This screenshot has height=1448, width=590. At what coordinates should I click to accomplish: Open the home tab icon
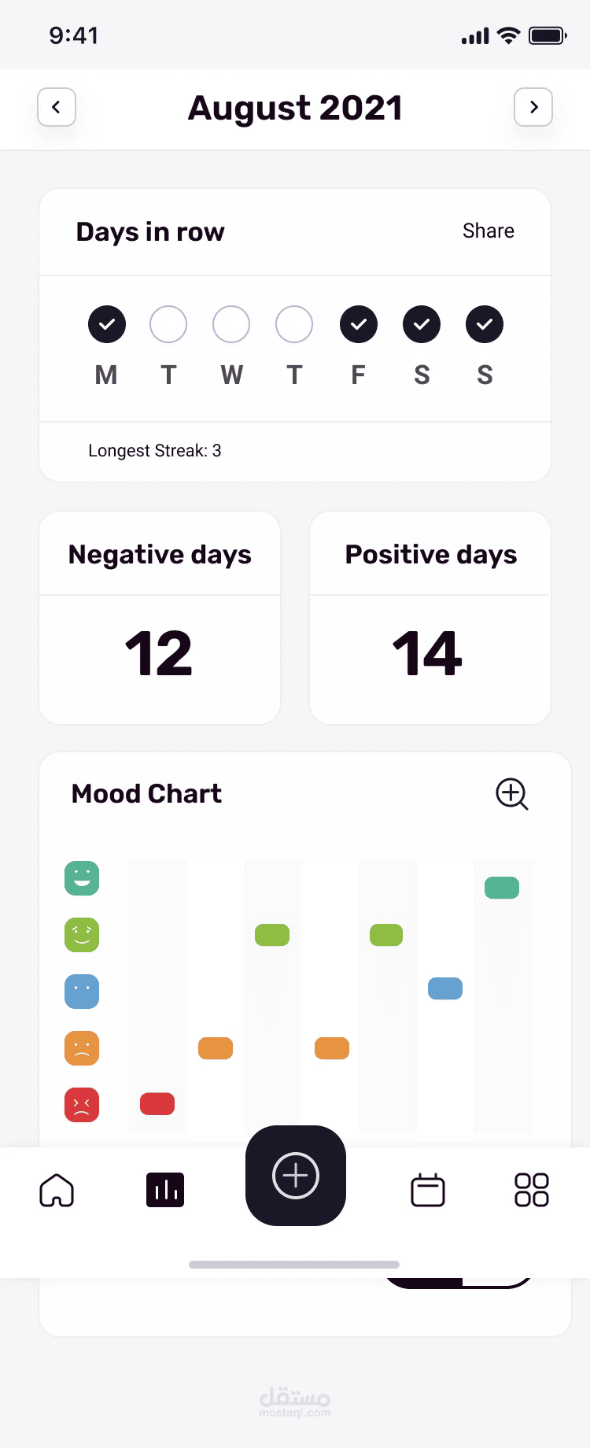(57, 1190)
